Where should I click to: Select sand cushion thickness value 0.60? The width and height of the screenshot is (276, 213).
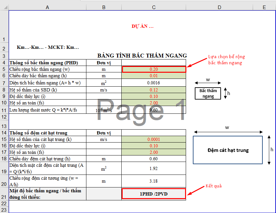click(x=154, y=159)
